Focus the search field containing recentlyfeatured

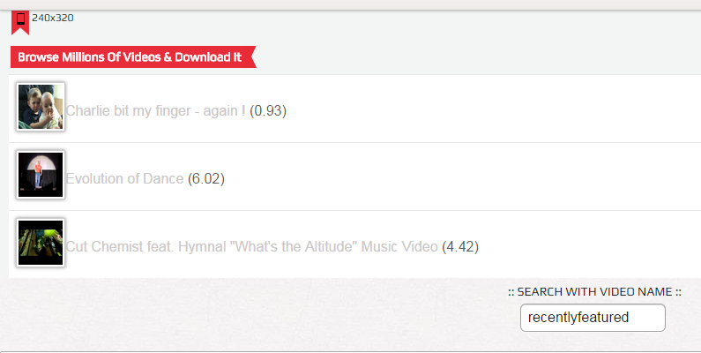(x=592, y=318)
